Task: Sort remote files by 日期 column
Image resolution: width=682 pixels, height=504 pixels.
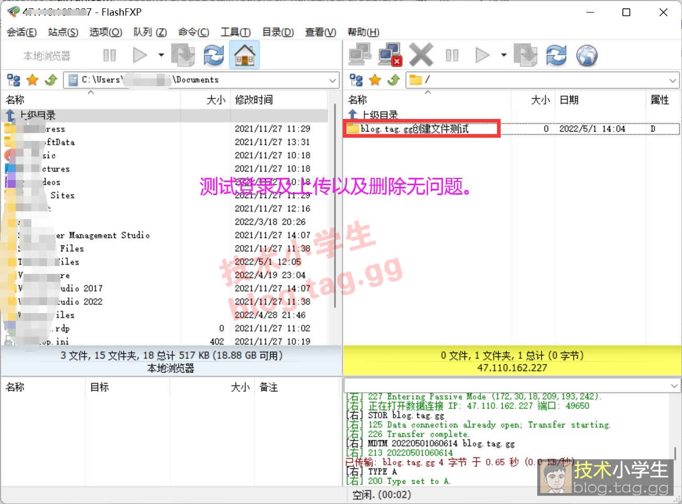Action: [569, 100]
